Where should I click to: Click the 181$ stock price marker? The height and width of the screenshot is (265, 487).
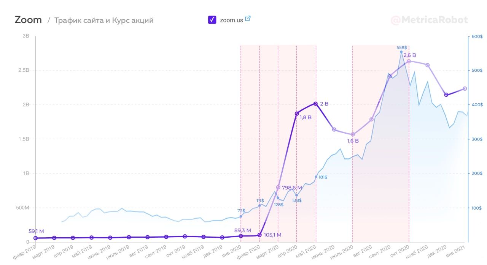point(316,177)
